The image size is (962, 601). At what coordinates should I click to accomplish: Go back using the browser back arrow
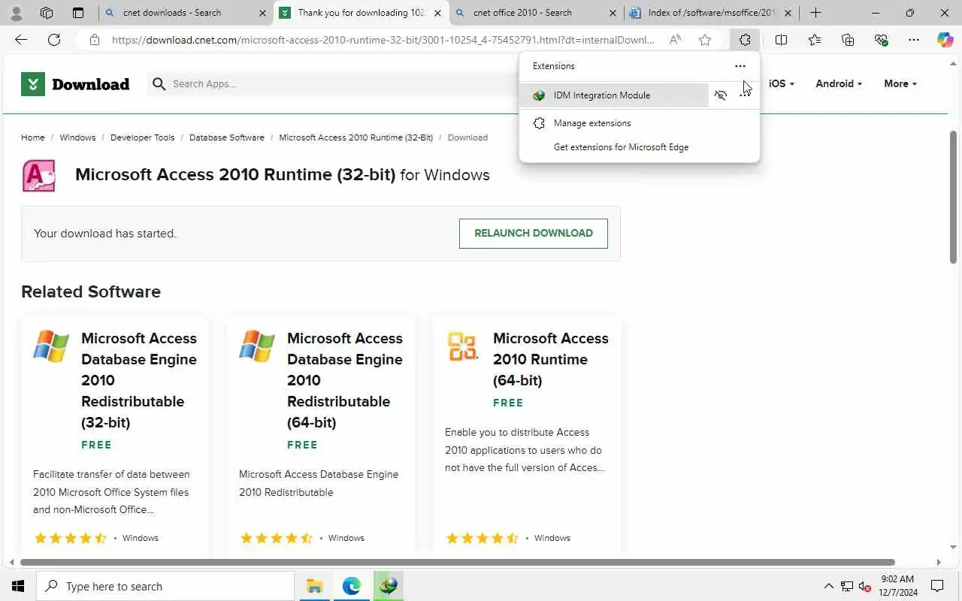[x=21, y=40]
